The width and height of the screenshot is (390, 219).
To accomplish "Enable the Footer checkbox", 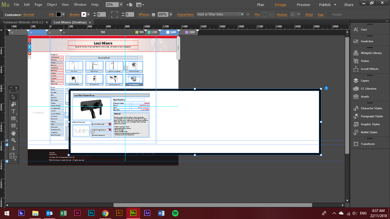I will 329,15.
